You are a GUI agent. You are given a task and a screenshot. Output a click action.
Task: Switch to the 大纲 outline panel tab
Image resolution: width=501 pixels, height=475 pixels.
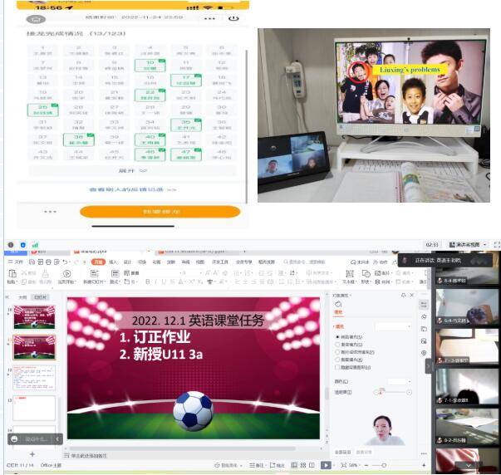pyautogui.click(x=22, y=297)
